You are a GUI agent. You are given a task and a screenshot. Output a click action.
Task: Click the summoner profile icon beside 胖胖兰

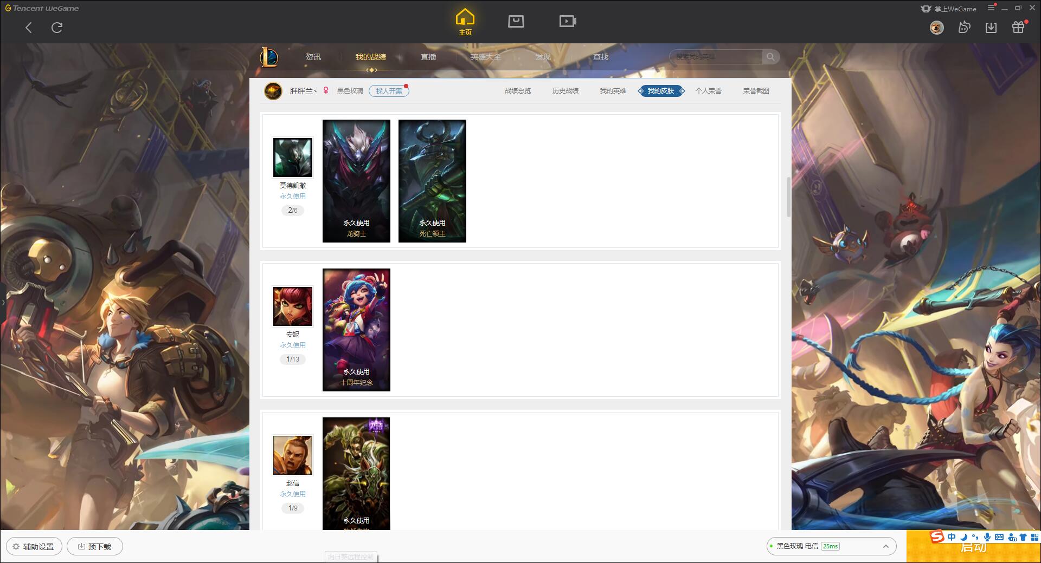(273, 91)
